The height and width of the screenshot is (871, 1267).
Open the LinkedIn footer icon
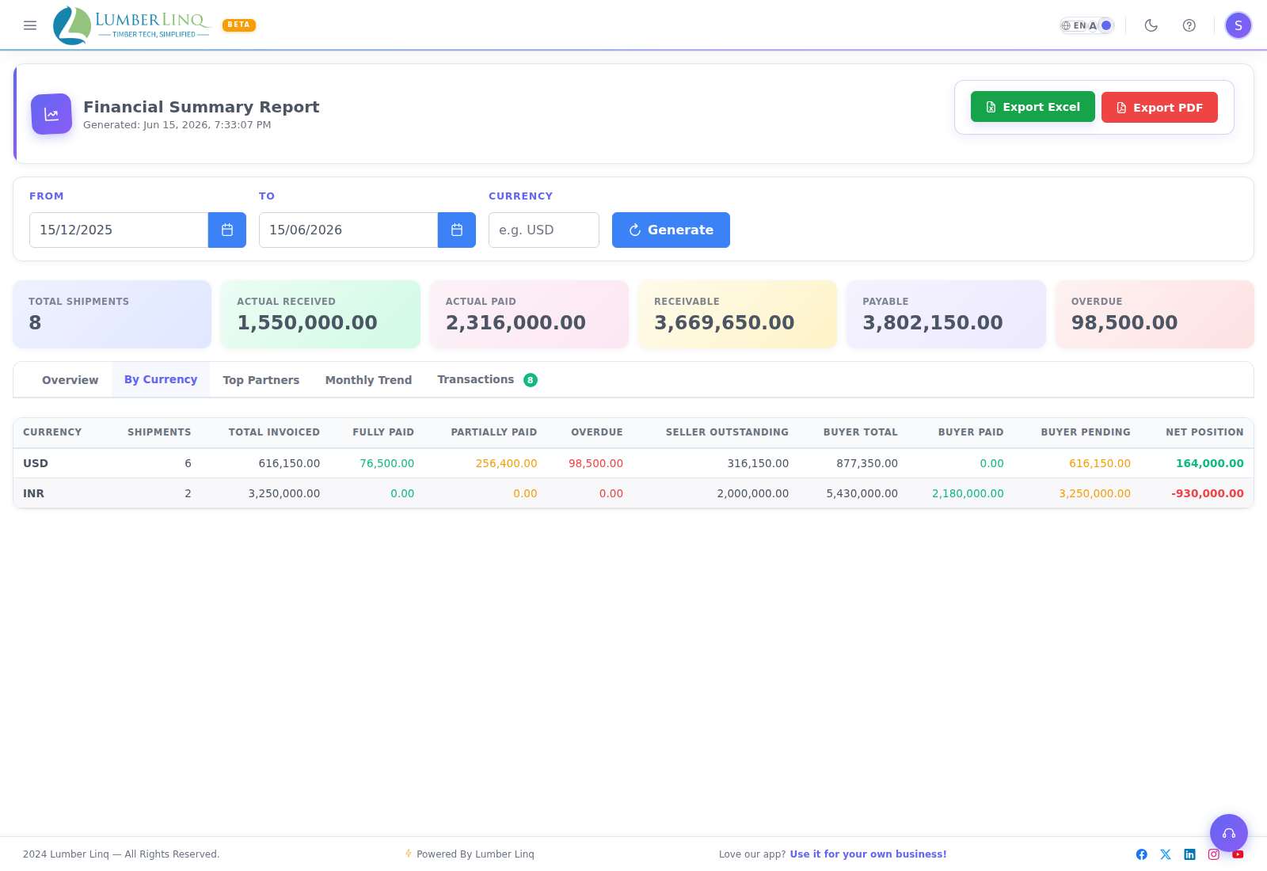pyautogui.click(x=1189, y=854)
